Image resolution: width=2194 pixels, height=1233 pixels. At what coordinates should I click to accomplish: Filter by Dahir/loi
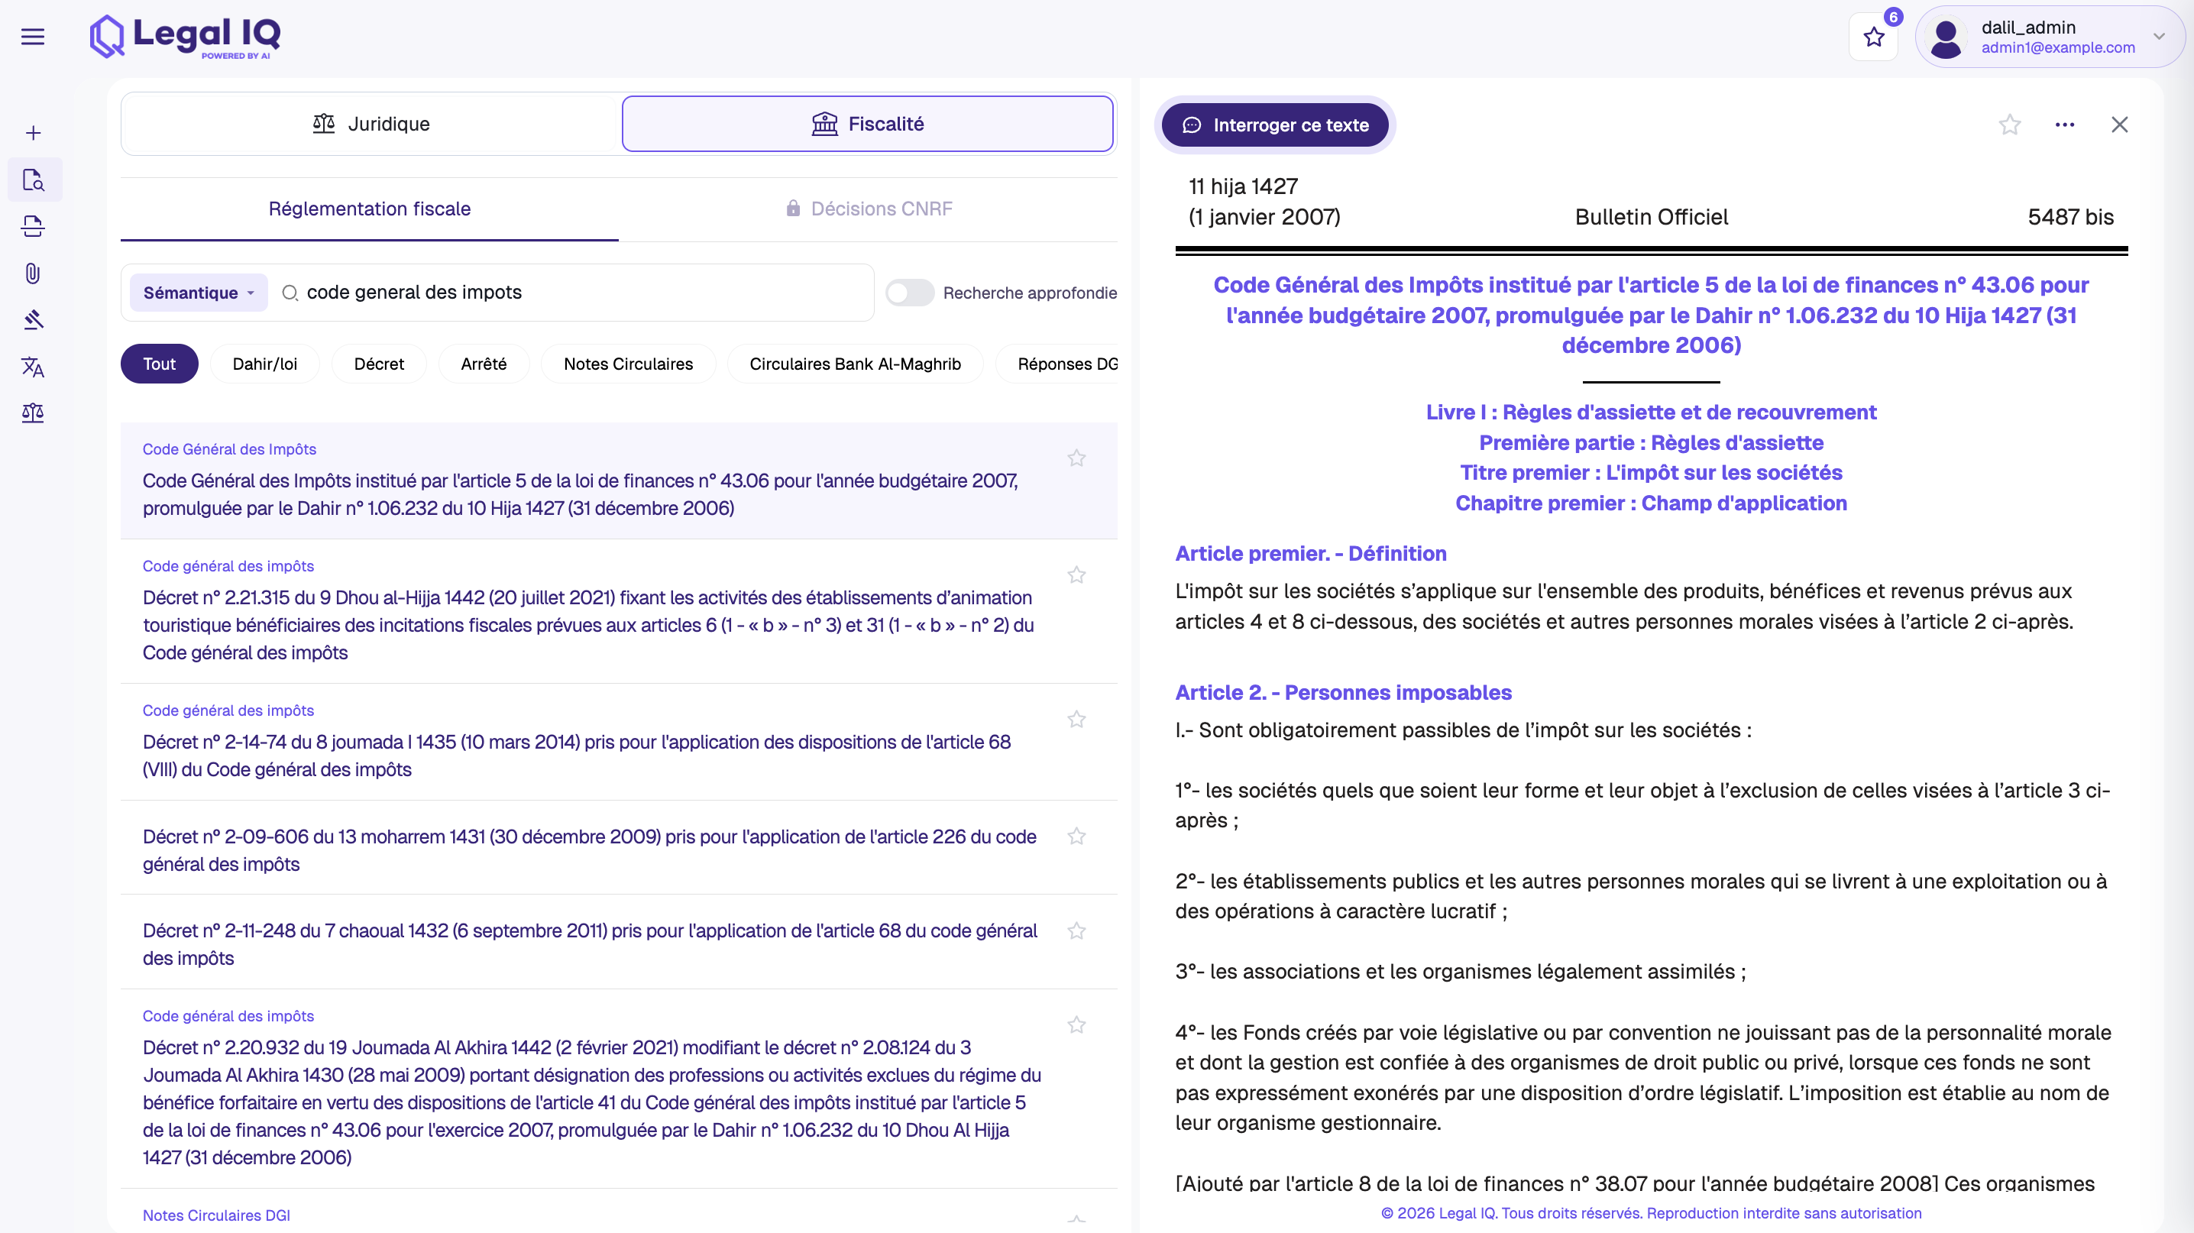point(265,364)
